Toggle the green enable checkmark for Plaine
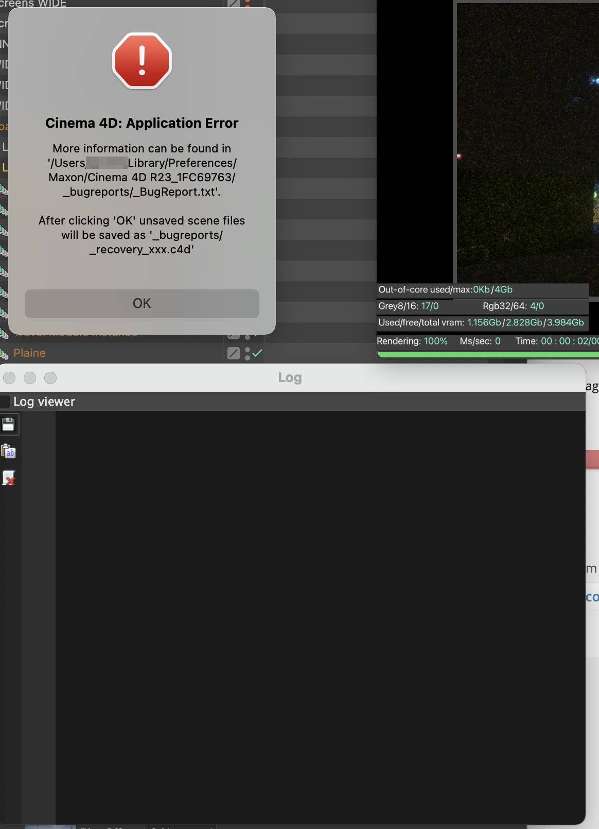 (257, 353)
